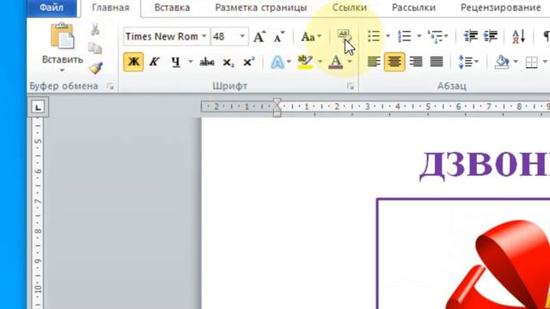The height and width of the screenshot is (309, 550).
Task: Toggle Align Text Left
Action: (x=374, y=62)
